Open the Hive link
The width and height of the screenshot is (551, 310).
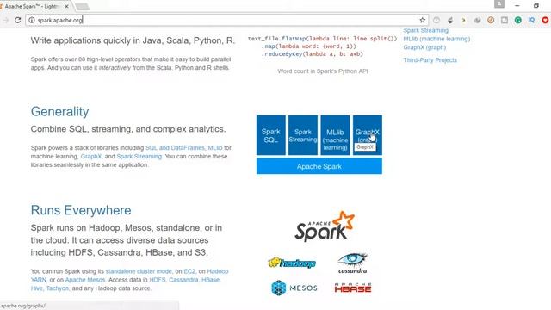coord(36,288)
